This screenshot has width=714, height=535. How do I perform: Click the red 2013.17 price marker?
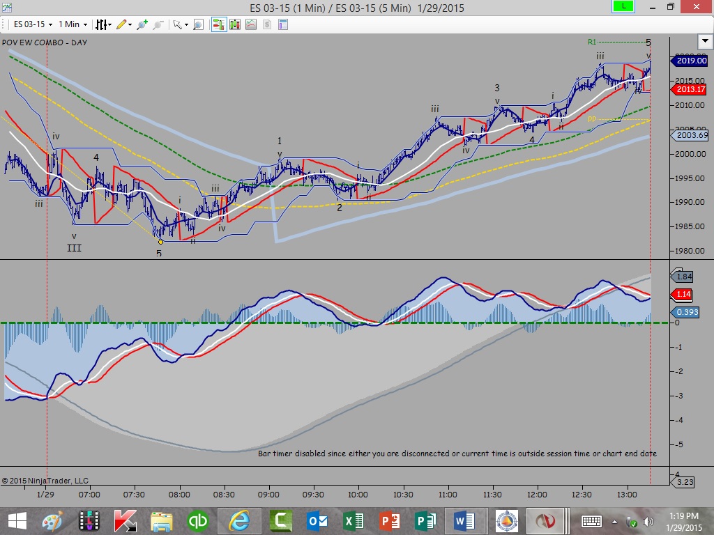690,89
